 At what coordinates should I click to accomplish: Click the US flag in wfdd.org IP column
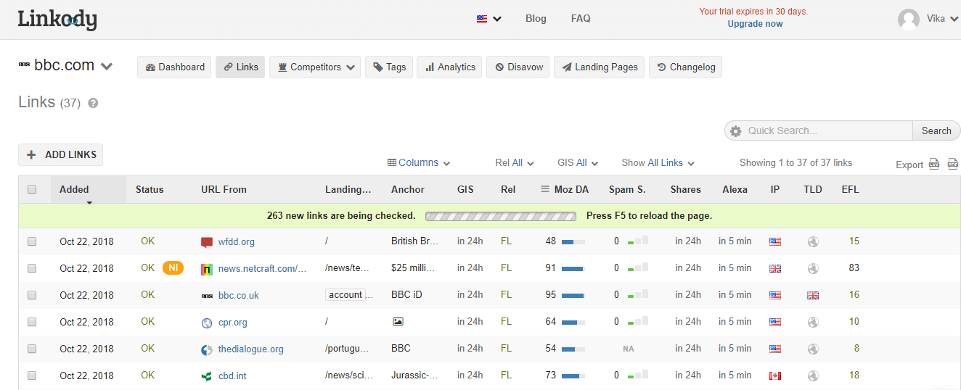point(775,241)
